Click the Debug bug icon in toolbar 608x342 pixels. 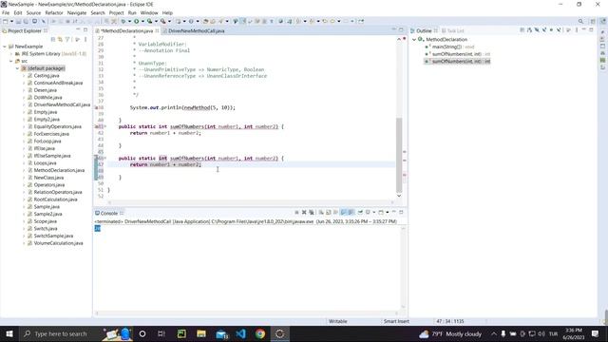[123, 21]
